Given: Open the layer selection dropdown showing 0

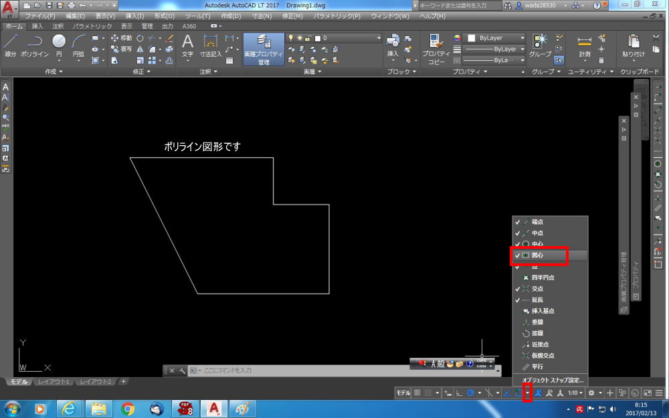Looking at the screenshot, I should (x=335, y=38).
